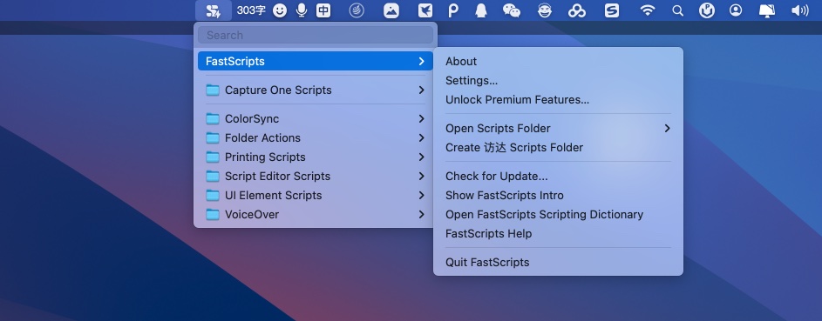The height and width of the screenshot is (321, 822).
Task: Open the picture image menu bar icon
Action: [x=391, y=10]
